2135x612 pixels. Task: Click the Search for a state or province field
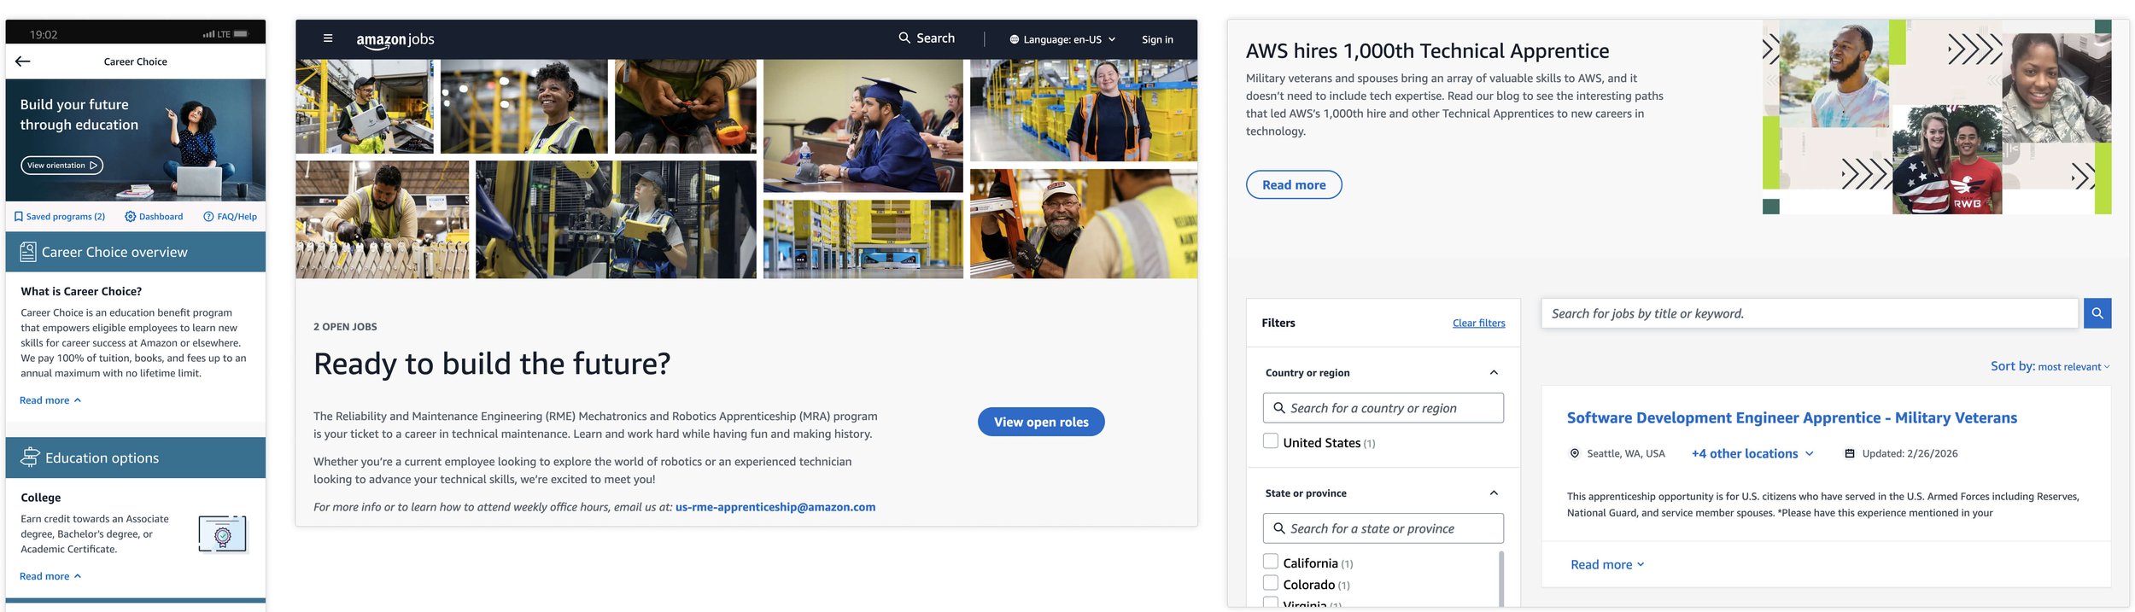[1383, 528]
